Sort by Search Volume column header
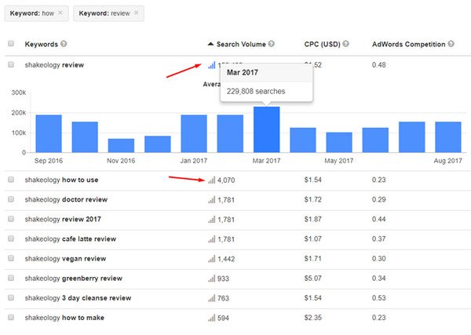 [241, 44]
